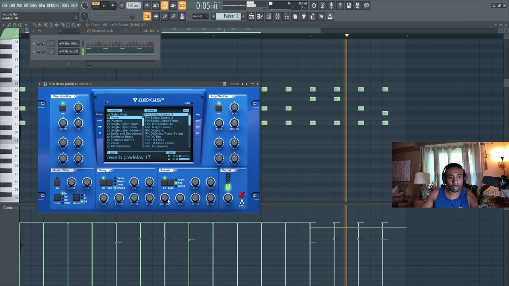
Task: Open the TOOLS menu
Action: [65, 5]
